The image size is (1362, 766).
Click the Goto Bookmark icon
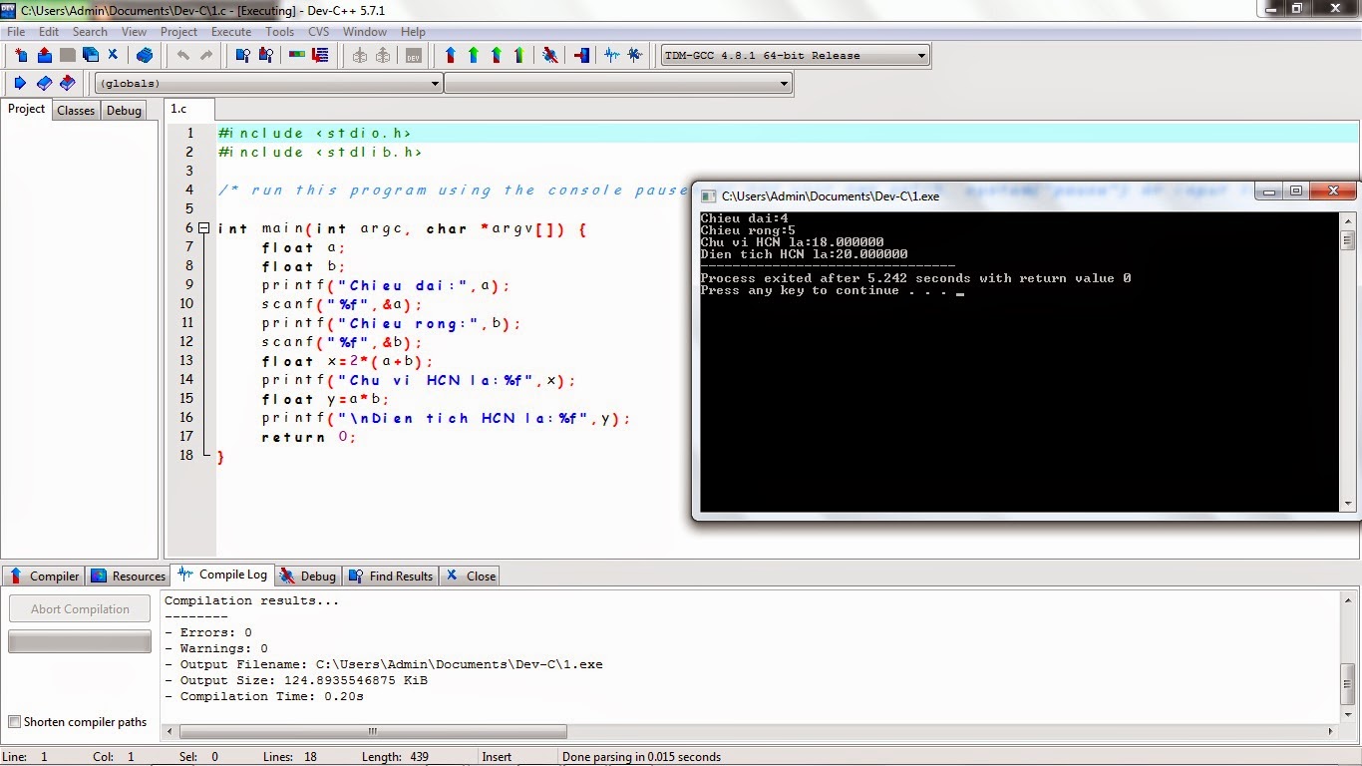point(68,83)
